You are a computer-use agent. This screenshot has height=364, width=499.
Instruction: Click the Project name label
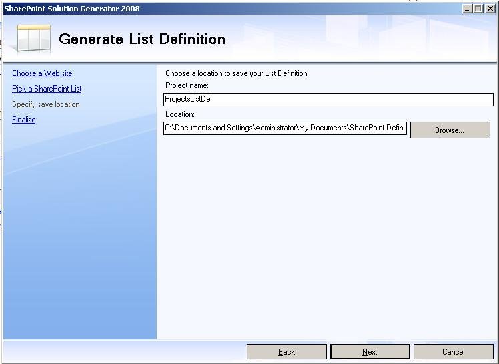tap(187, 85)
